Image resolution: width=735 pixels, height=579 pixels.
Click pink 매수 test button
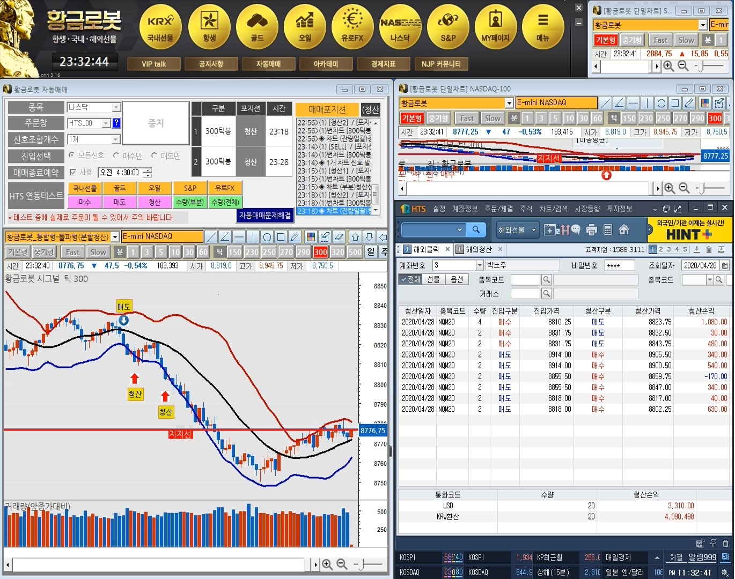[x=85, y=202]
